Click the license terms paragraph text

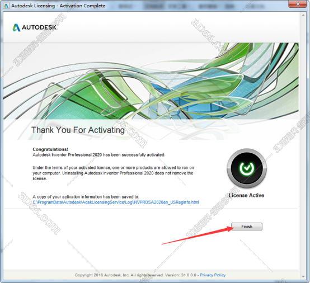[x=113, y=173]
